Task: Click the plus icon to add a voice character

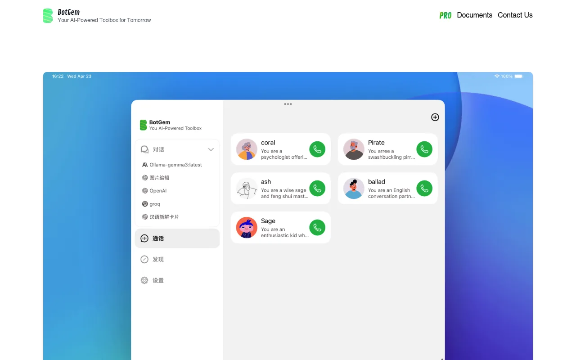Action: tap(435, 117)
